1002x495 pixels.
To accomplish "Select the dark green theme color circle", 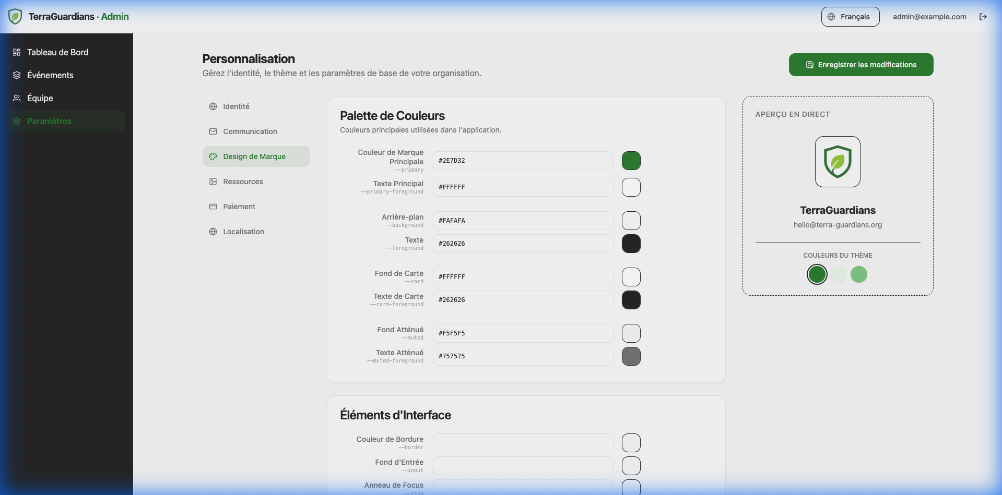I will point(817,274).
